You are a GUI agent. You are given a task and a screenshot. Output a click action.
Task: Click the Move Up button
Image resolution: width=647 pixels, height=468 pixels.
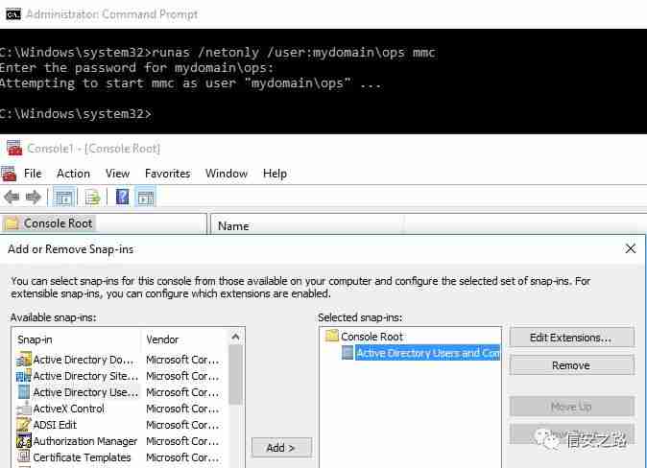pos(571,407)
